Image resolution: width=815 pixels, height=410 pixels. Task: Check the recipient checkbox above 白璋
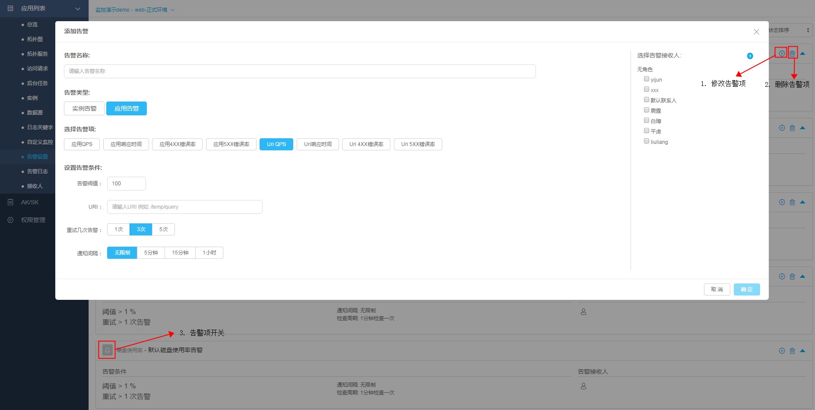(x=647, y=110)
